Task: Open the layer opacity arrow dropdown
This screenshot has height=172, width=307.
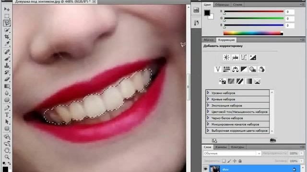Action: pos(302,153)
